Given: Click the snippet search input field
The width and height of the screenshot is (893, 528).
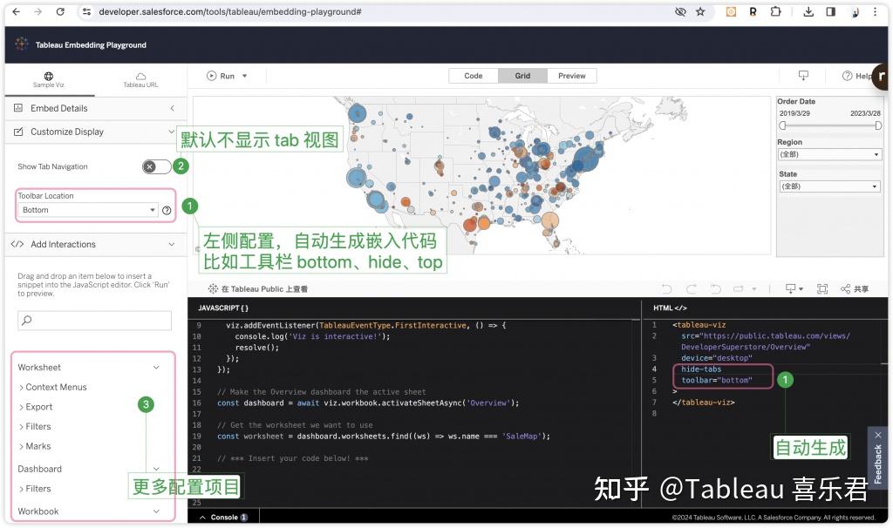Looking at the screenshot, I should tap(93, 320).
